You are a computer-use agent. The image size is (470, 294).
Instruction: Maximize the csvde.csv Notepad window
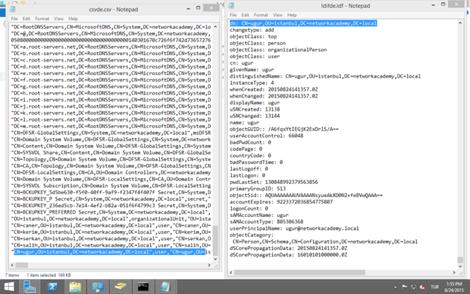198,8
